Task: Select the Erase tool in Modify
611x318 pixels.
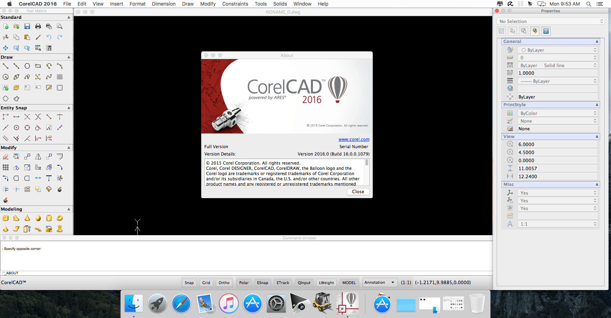Action: [6, 157]
